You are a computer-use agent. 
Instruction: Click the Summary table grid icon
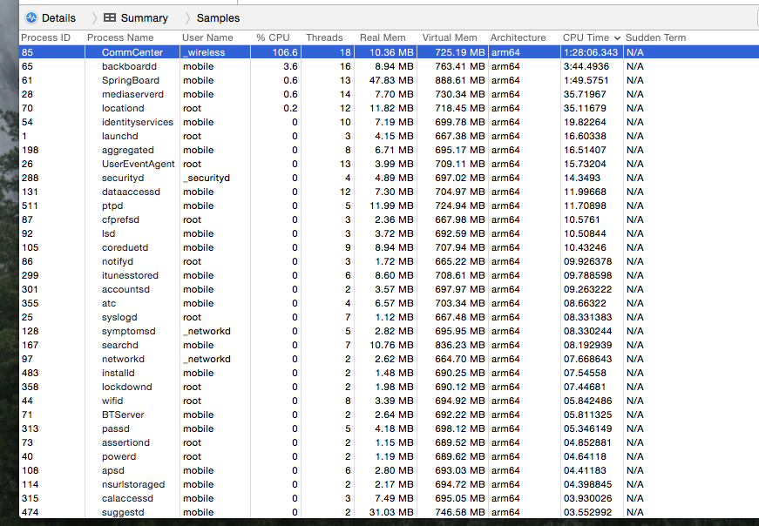[110, 17]
